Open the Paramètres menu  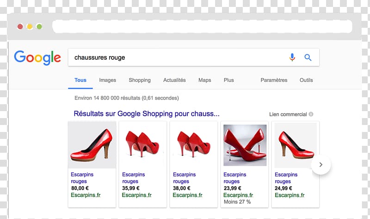pos(274,80)
